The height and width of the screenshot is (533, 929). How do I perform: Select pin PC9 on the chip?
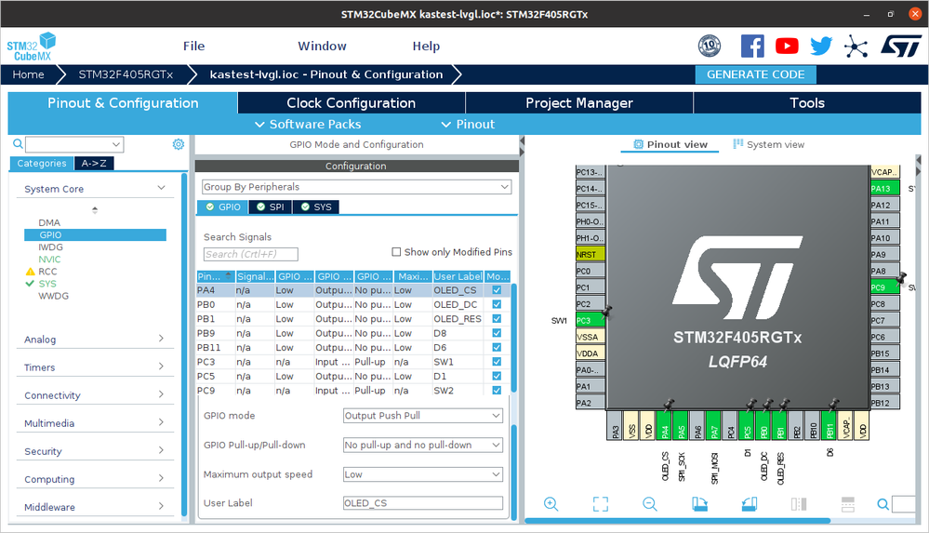tap(884, 286)
